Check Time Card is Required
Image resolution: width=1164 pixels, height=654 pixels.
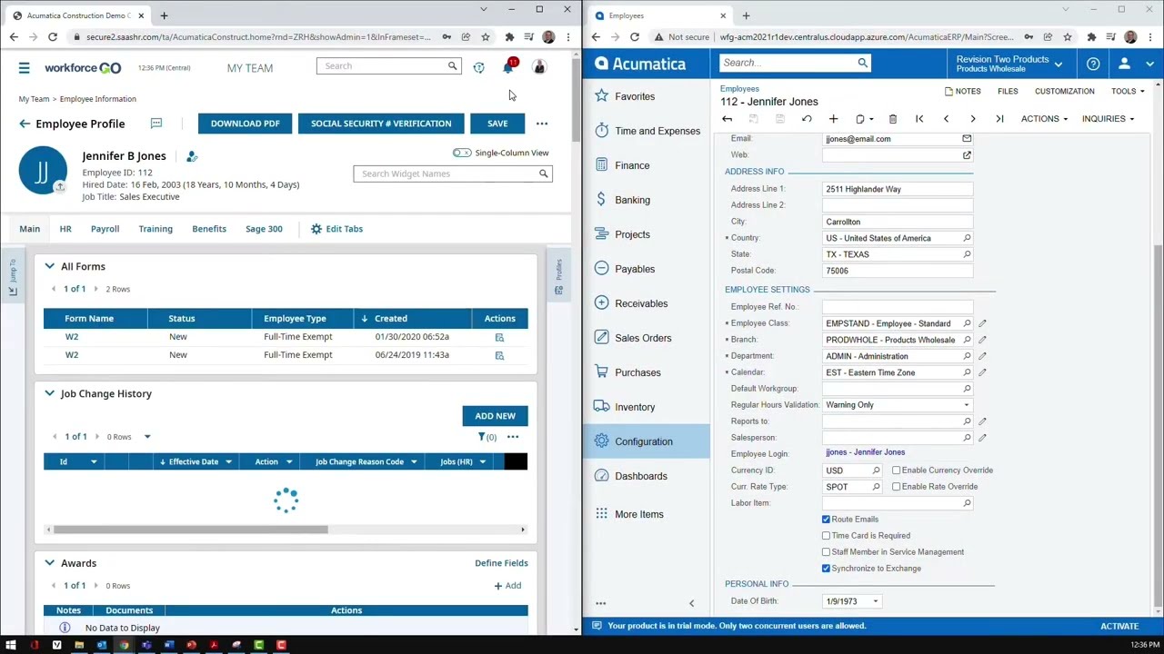826,536
